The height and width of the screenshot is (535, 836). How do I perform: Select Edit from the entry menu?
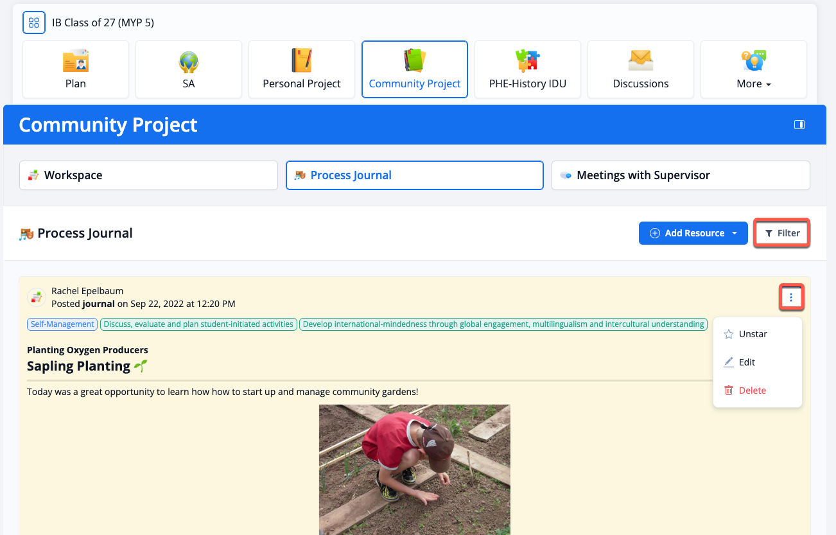pyautogui.click(x=746, y=362)
